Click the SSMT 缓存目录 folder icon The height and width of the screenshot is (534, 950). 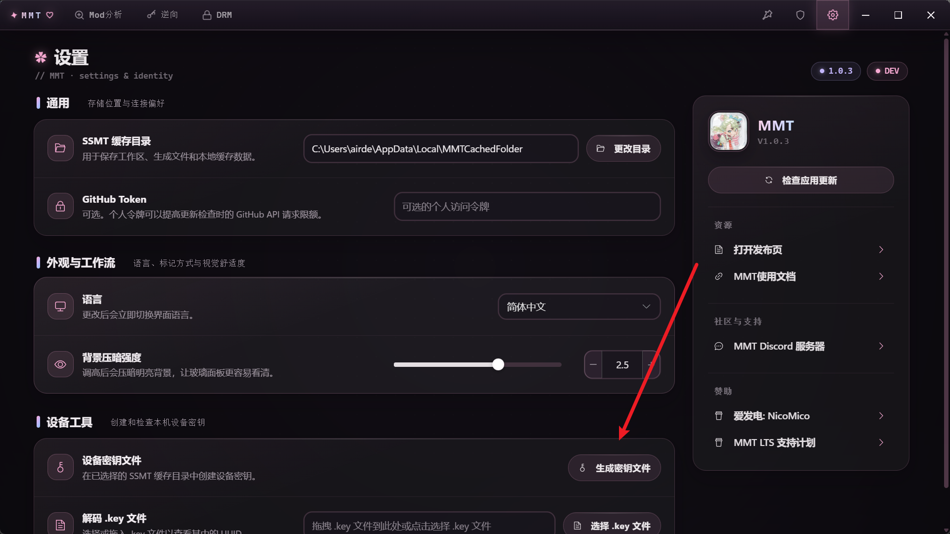[60, 148]
